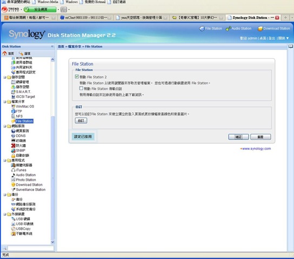
Task: Open Download Station link in header
Action: click(274, 29)
